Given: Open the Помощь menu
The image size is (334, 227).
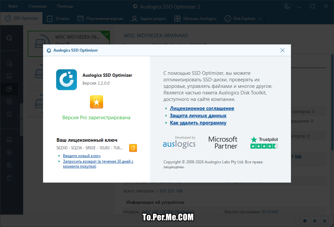Looking at the screenshot, I should pos(65,6).
